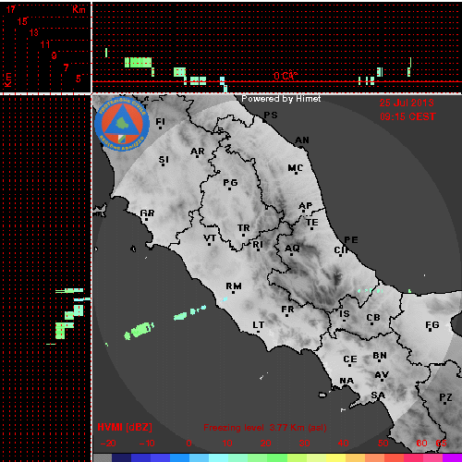Click the AN city marker on coast
Screen dimensions: 462x462
coord(301,147)
